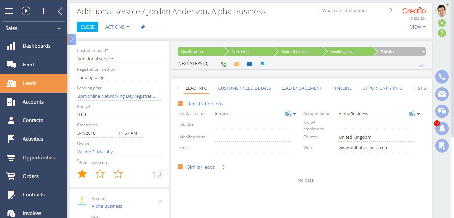Open the system designer gear icon
The width and height of the screenshot is (454, 218).
[x=442, y=23]
